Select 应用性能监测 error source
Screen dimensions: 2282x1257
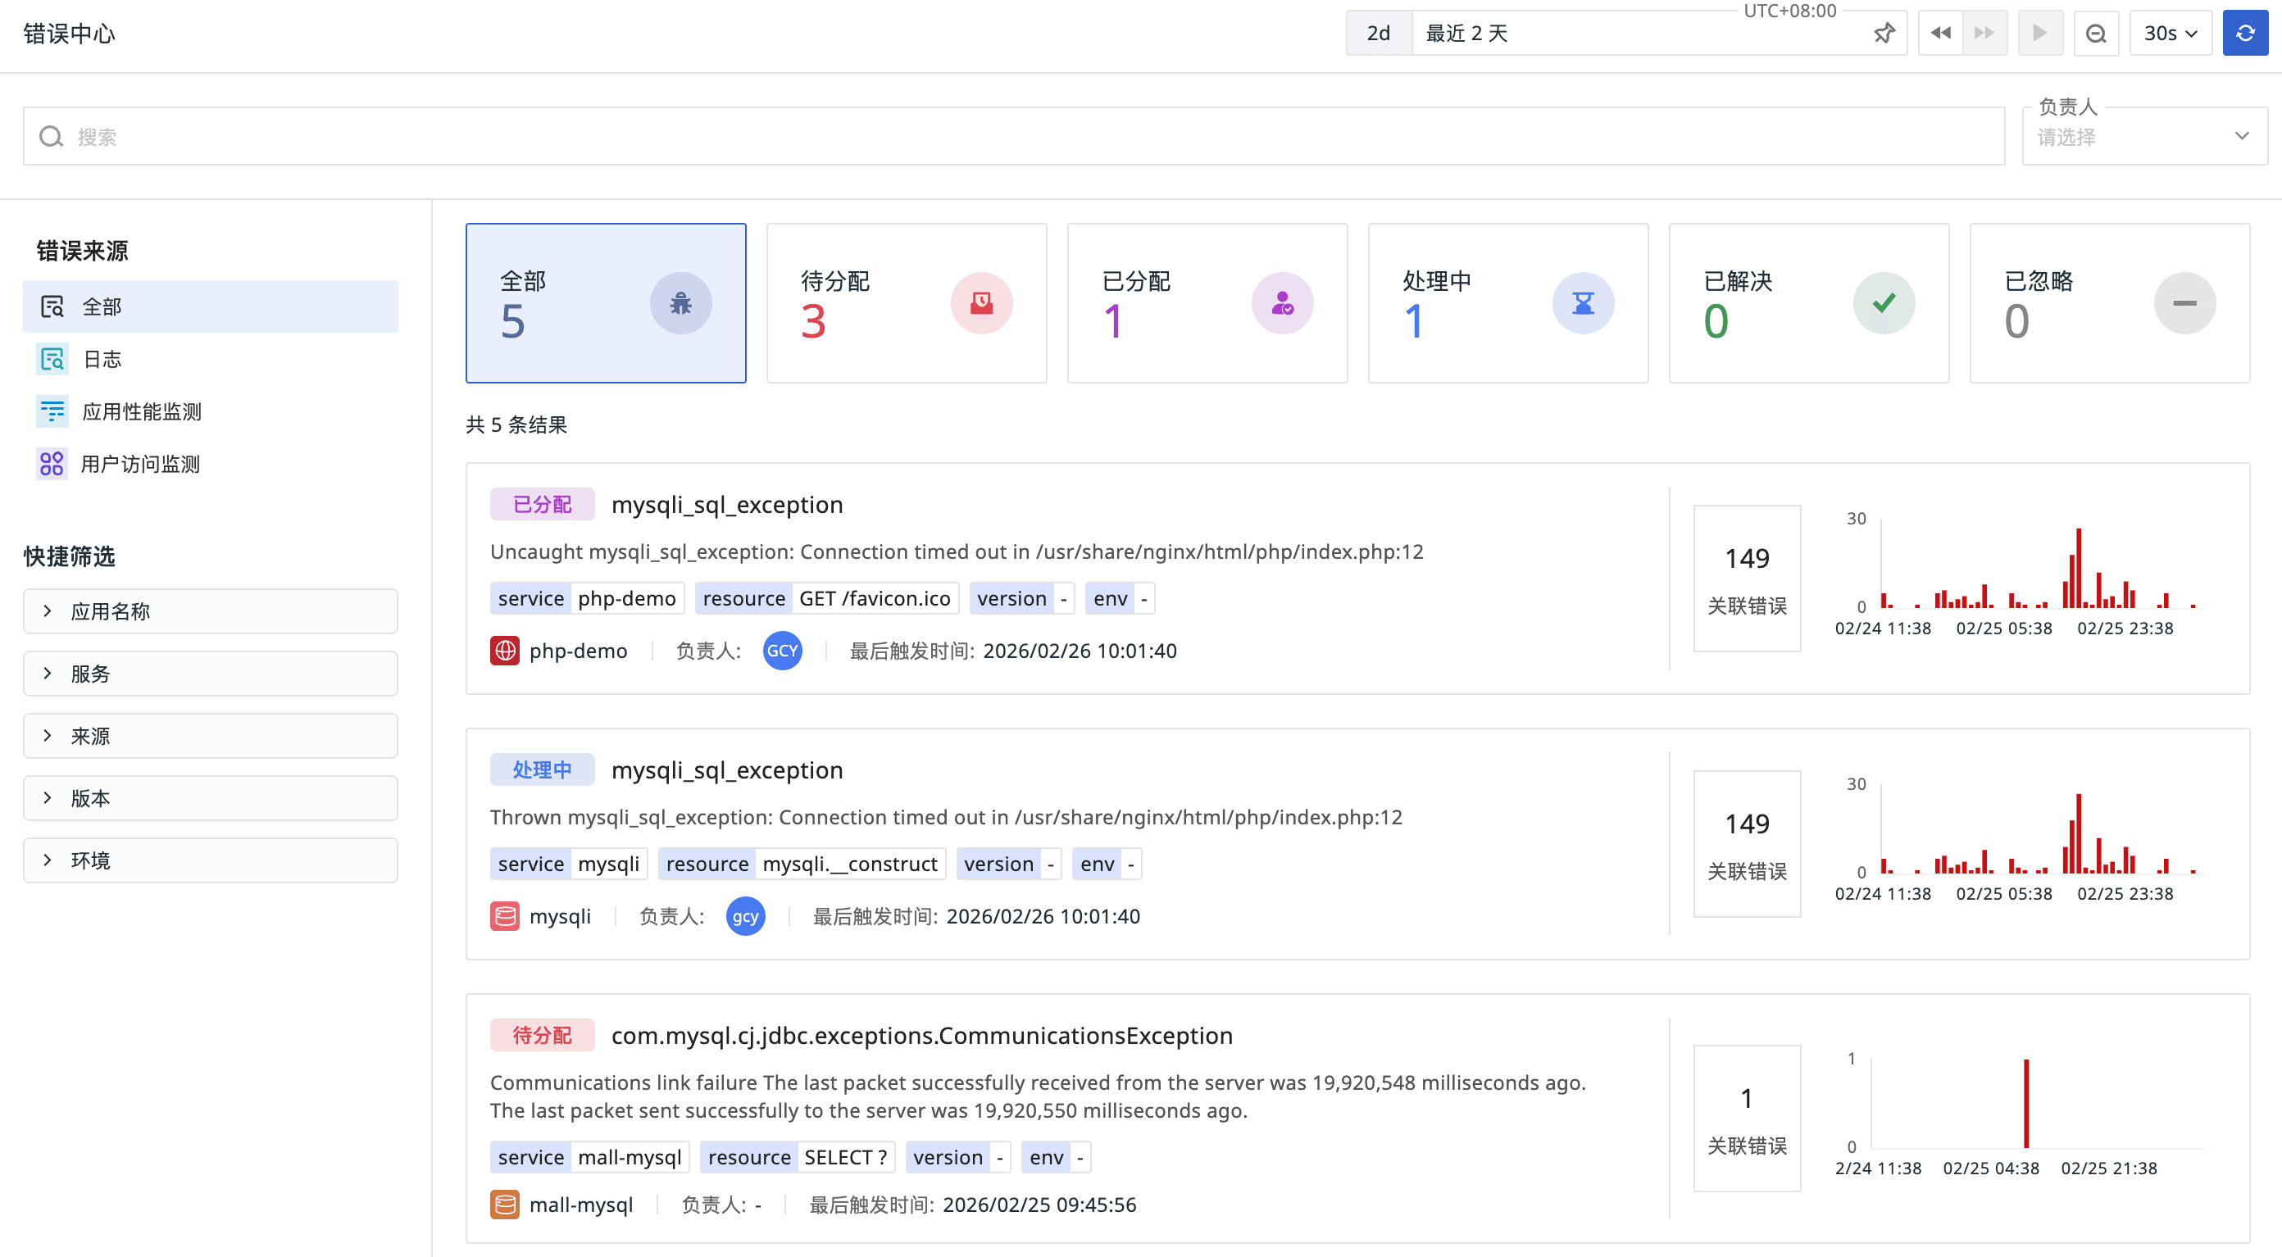[x=142, y=412]
